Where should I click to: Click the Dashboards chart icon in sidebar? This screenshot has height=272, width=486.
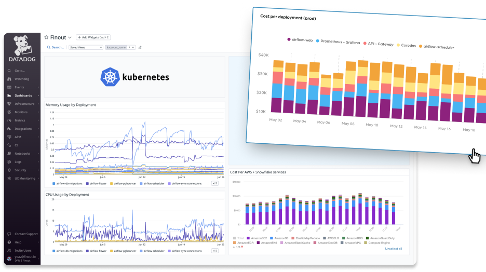click(x=9, y=96)
